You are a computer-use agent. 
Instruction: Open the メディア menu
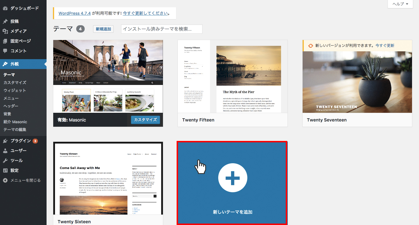click(19, 31)
